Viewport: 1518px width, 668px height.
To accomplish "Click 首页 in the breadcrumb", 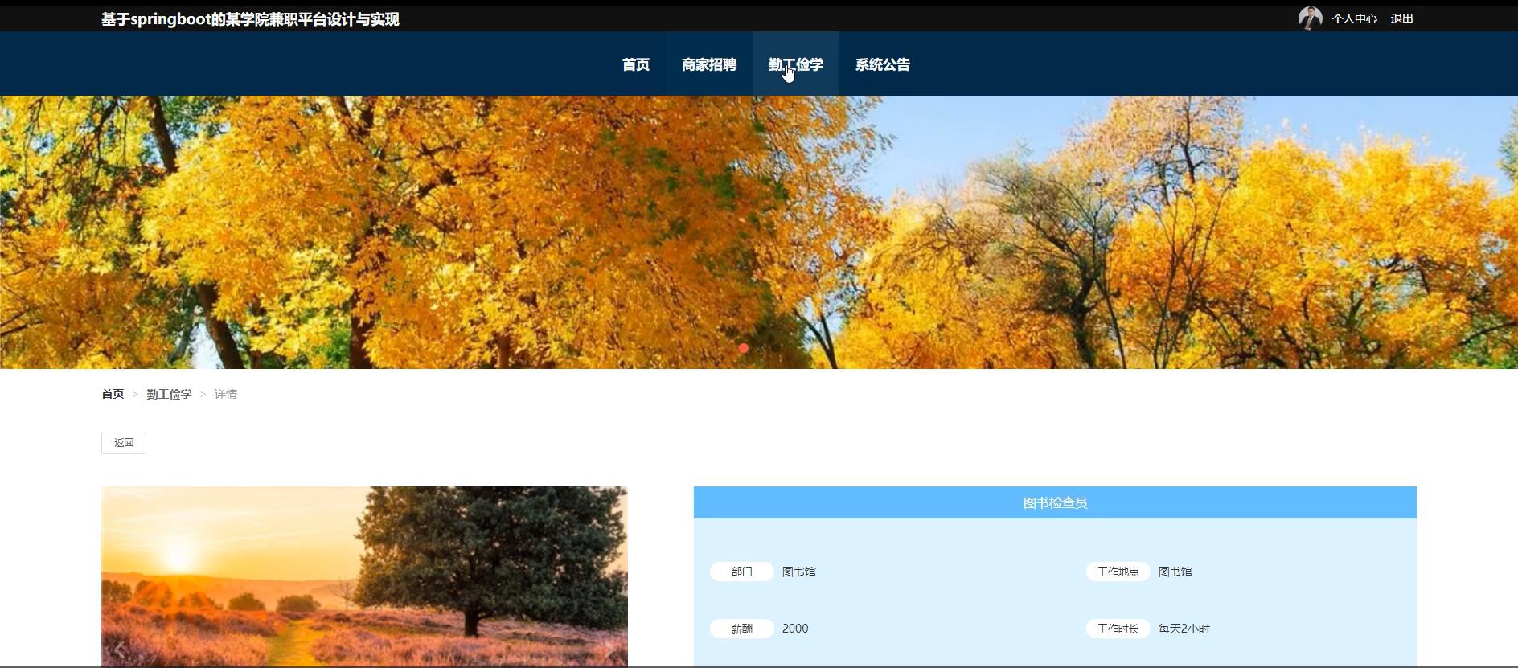I will [113, 394].
